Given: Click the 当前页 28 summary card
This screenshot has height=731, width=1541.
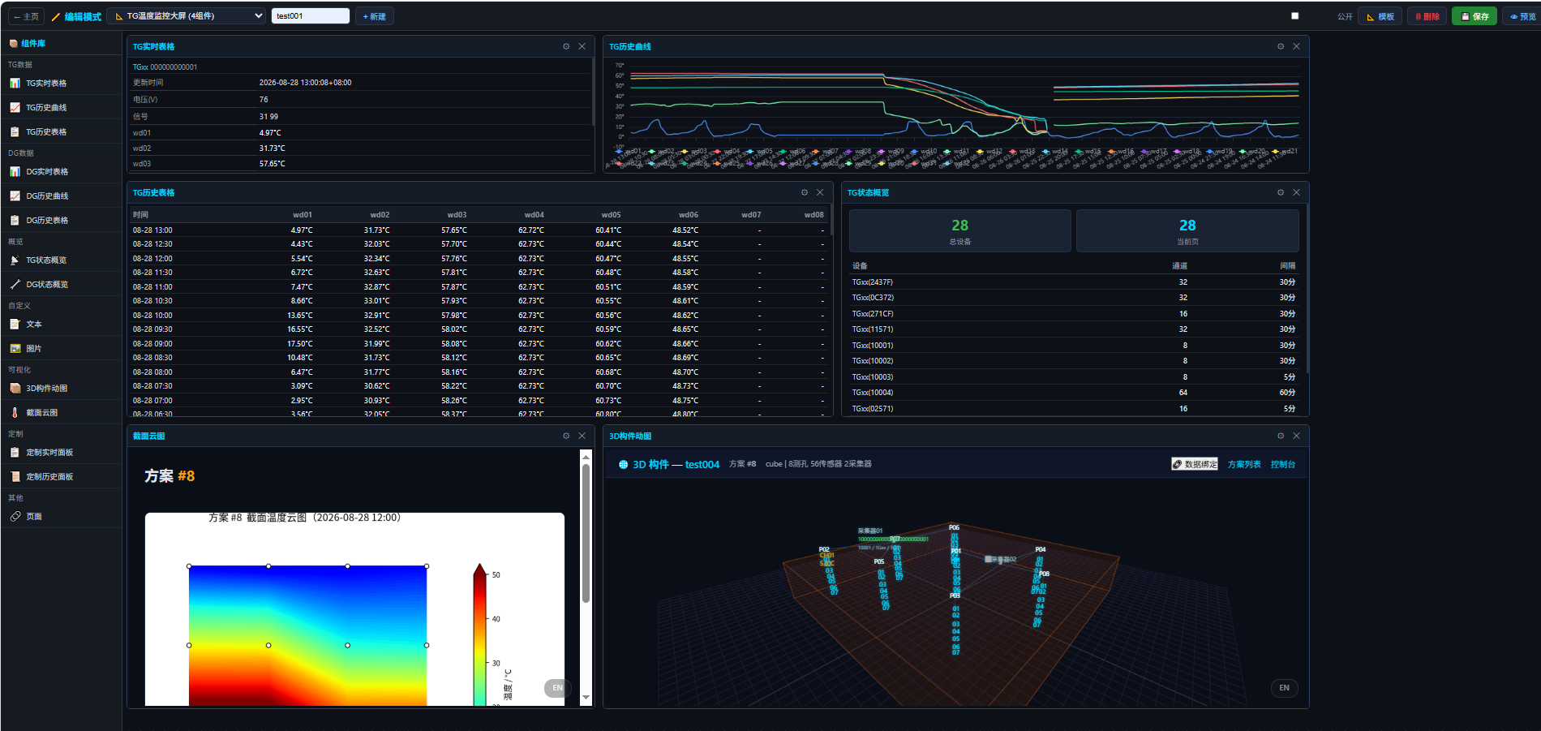Looking at the screenshot, I should 1187,230.
